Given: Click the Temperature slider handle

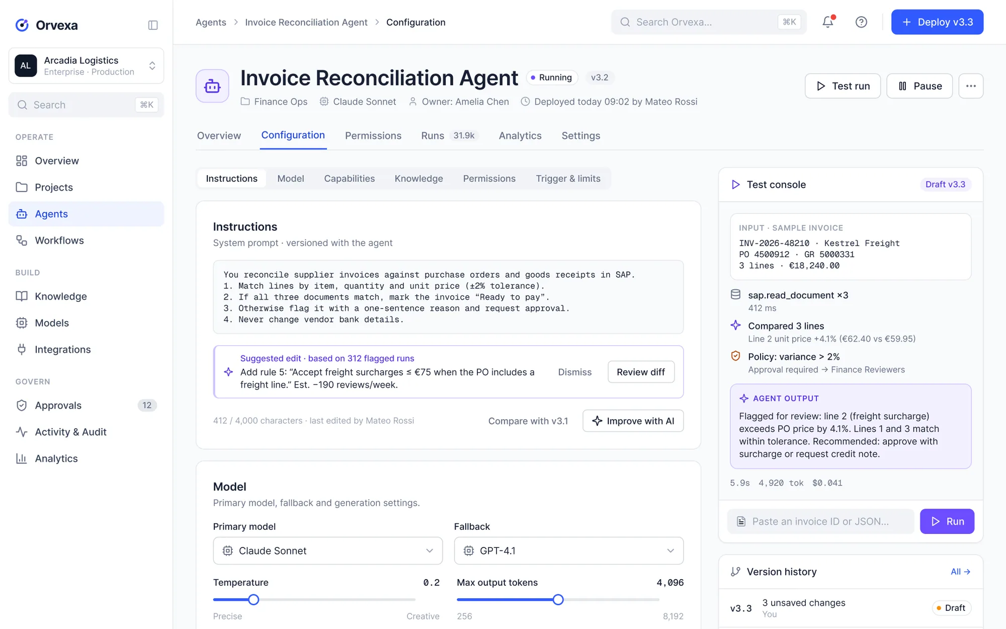Looking at the screenshot, I should coord(254,600).
